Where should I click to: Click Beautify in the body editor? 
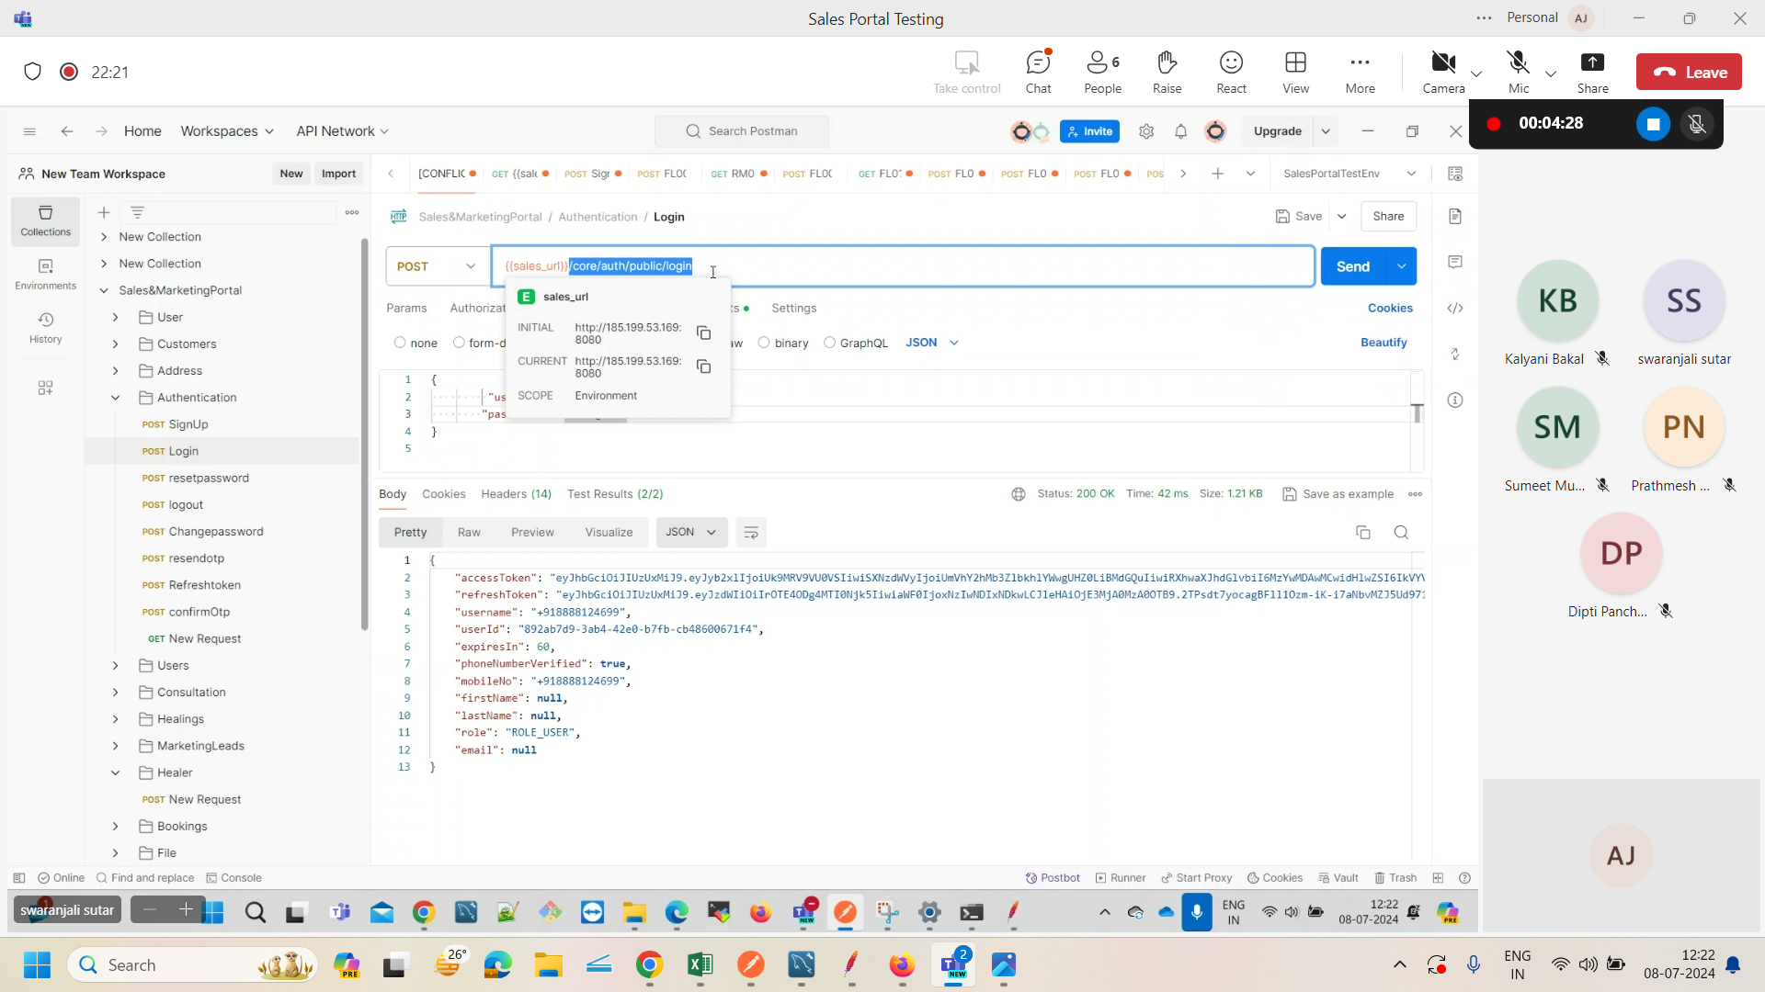1383,343
